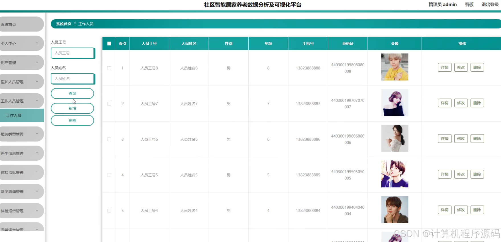501x242 pixels.
Task: Tick the select-all checkbox in table header
Action: coord(109,44)
